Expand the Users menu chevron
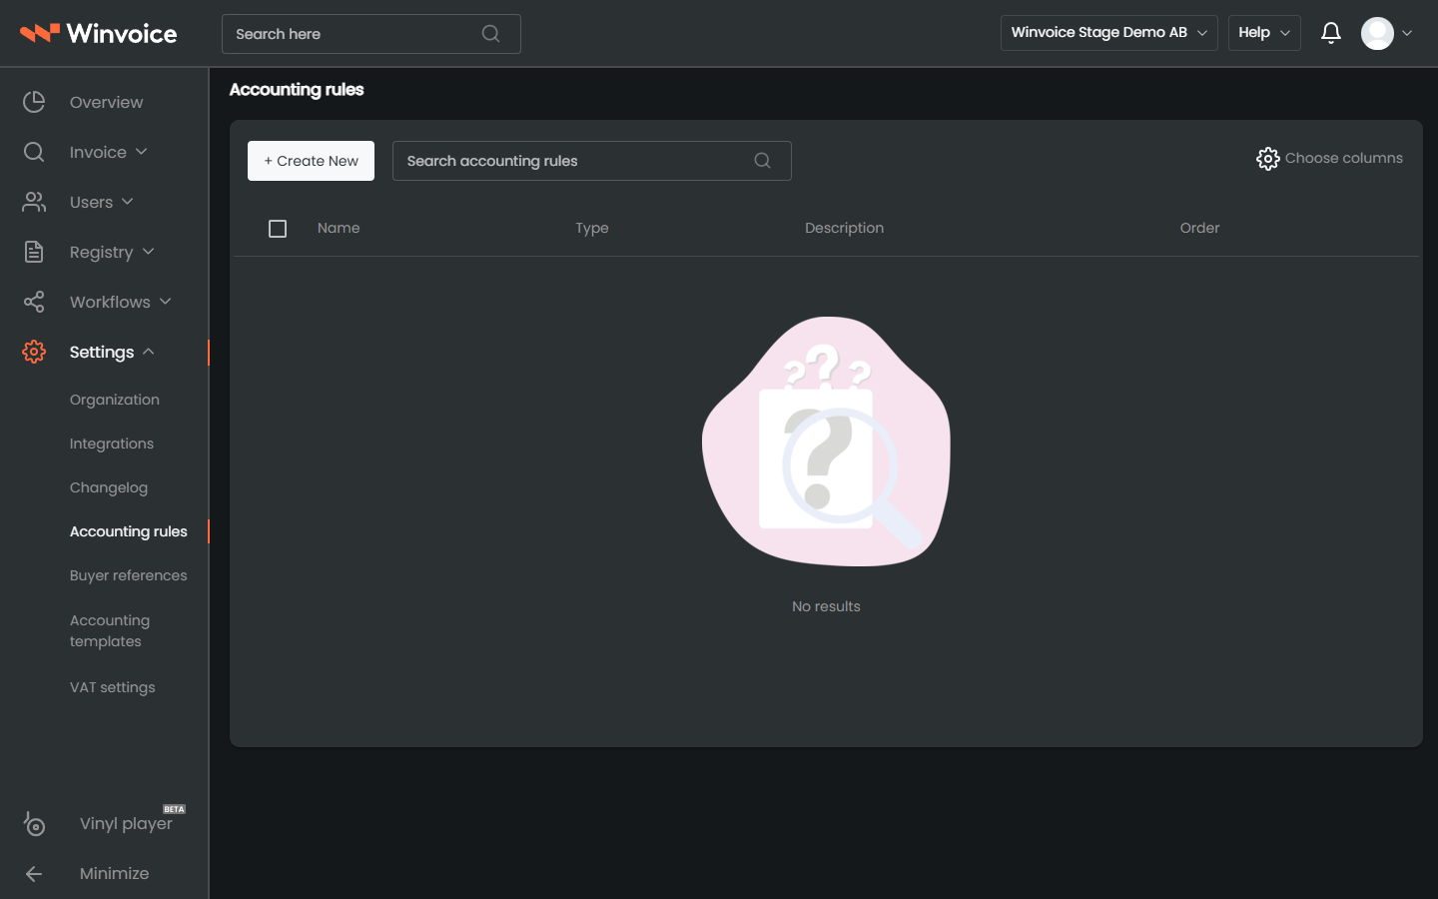The width and height of the screenshot is (1438, 899). point(127,202)
